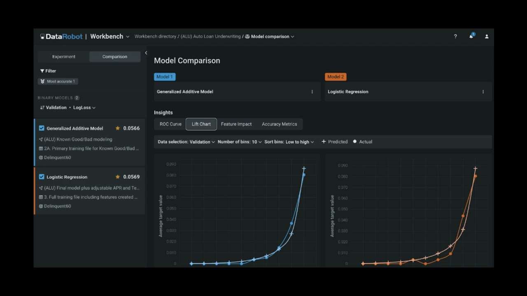Click the Actual dot legend marker
527x296 pixels.
click(355, 141)
